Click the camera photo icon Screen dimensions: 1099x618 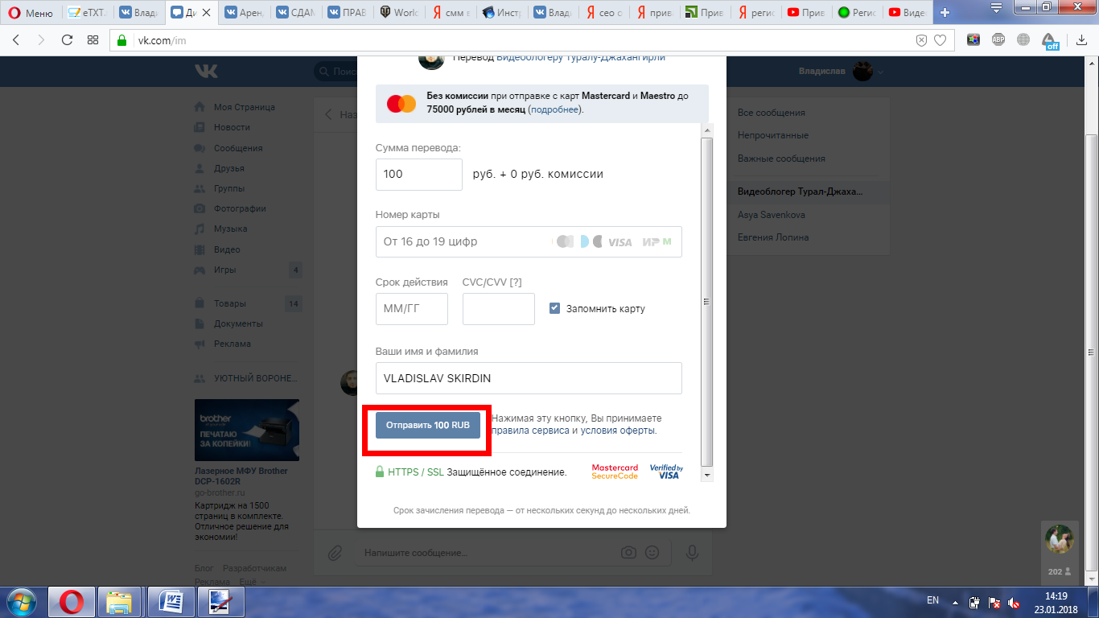tap(628, 553)
